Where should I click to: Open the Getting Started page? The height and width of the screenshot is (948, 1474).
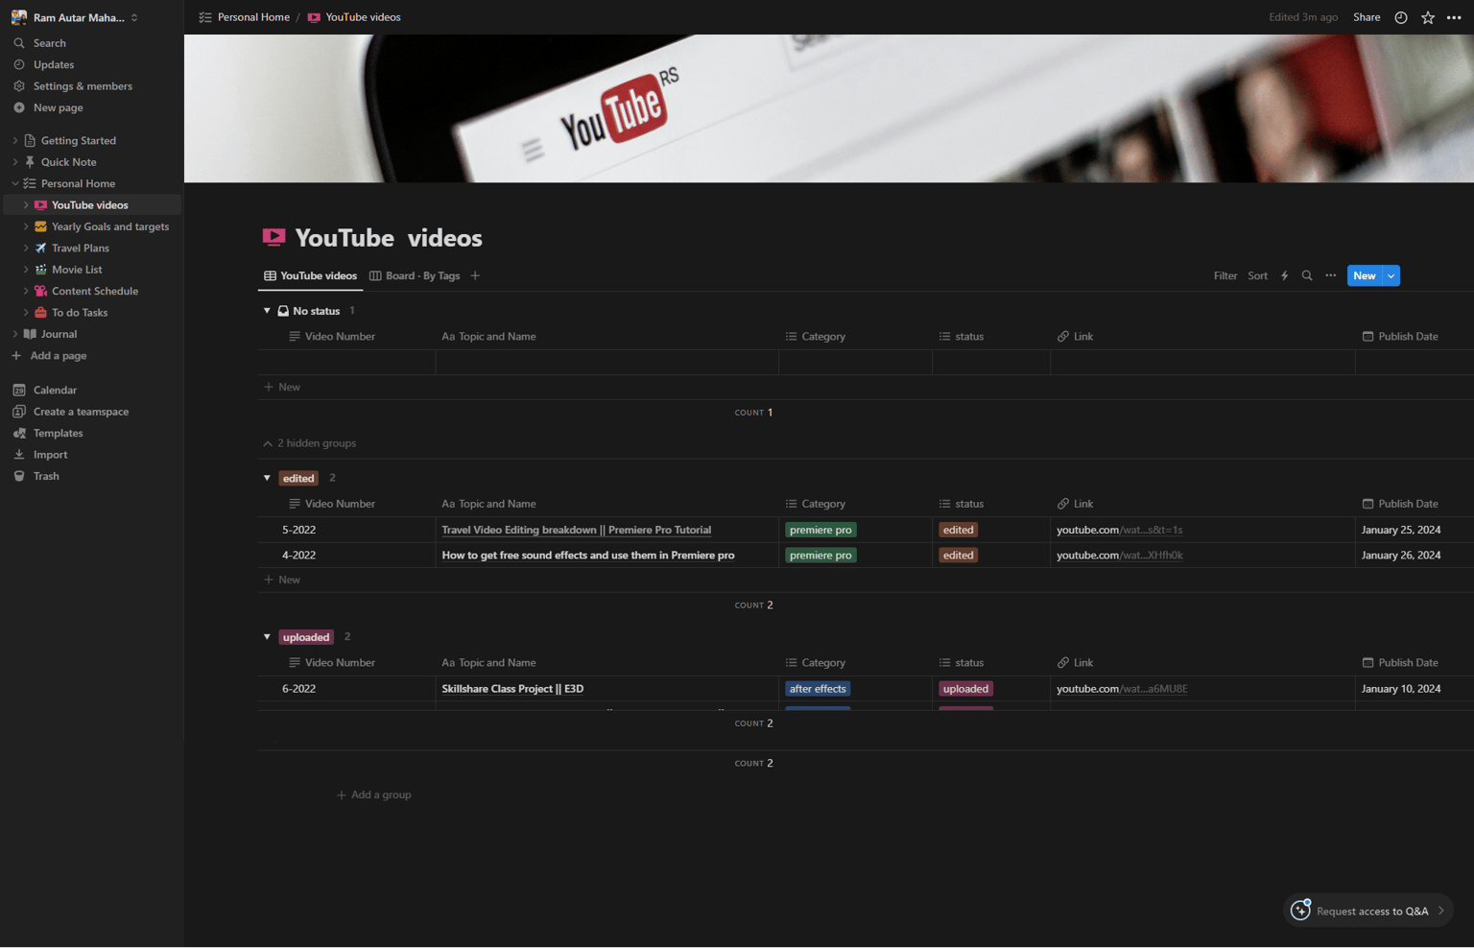click(78, 141)
